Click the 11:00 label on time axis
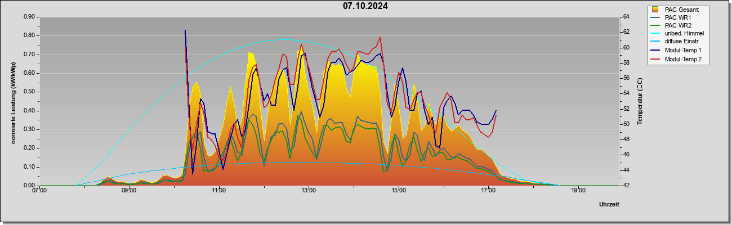732x225 pixels. (x=220, y=190)
